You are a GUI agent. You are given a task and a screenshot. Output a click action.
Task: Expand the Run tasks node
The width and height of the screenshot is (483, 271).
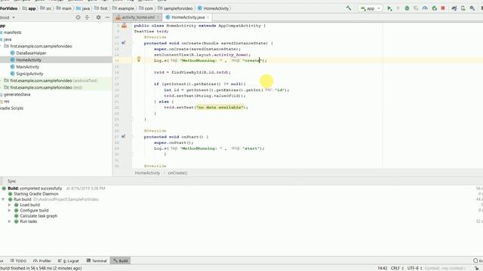click(9, 221)
